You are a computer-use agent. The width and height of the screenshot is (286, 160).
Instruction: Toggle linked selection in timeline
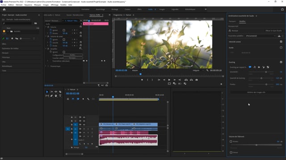[78, 99]
